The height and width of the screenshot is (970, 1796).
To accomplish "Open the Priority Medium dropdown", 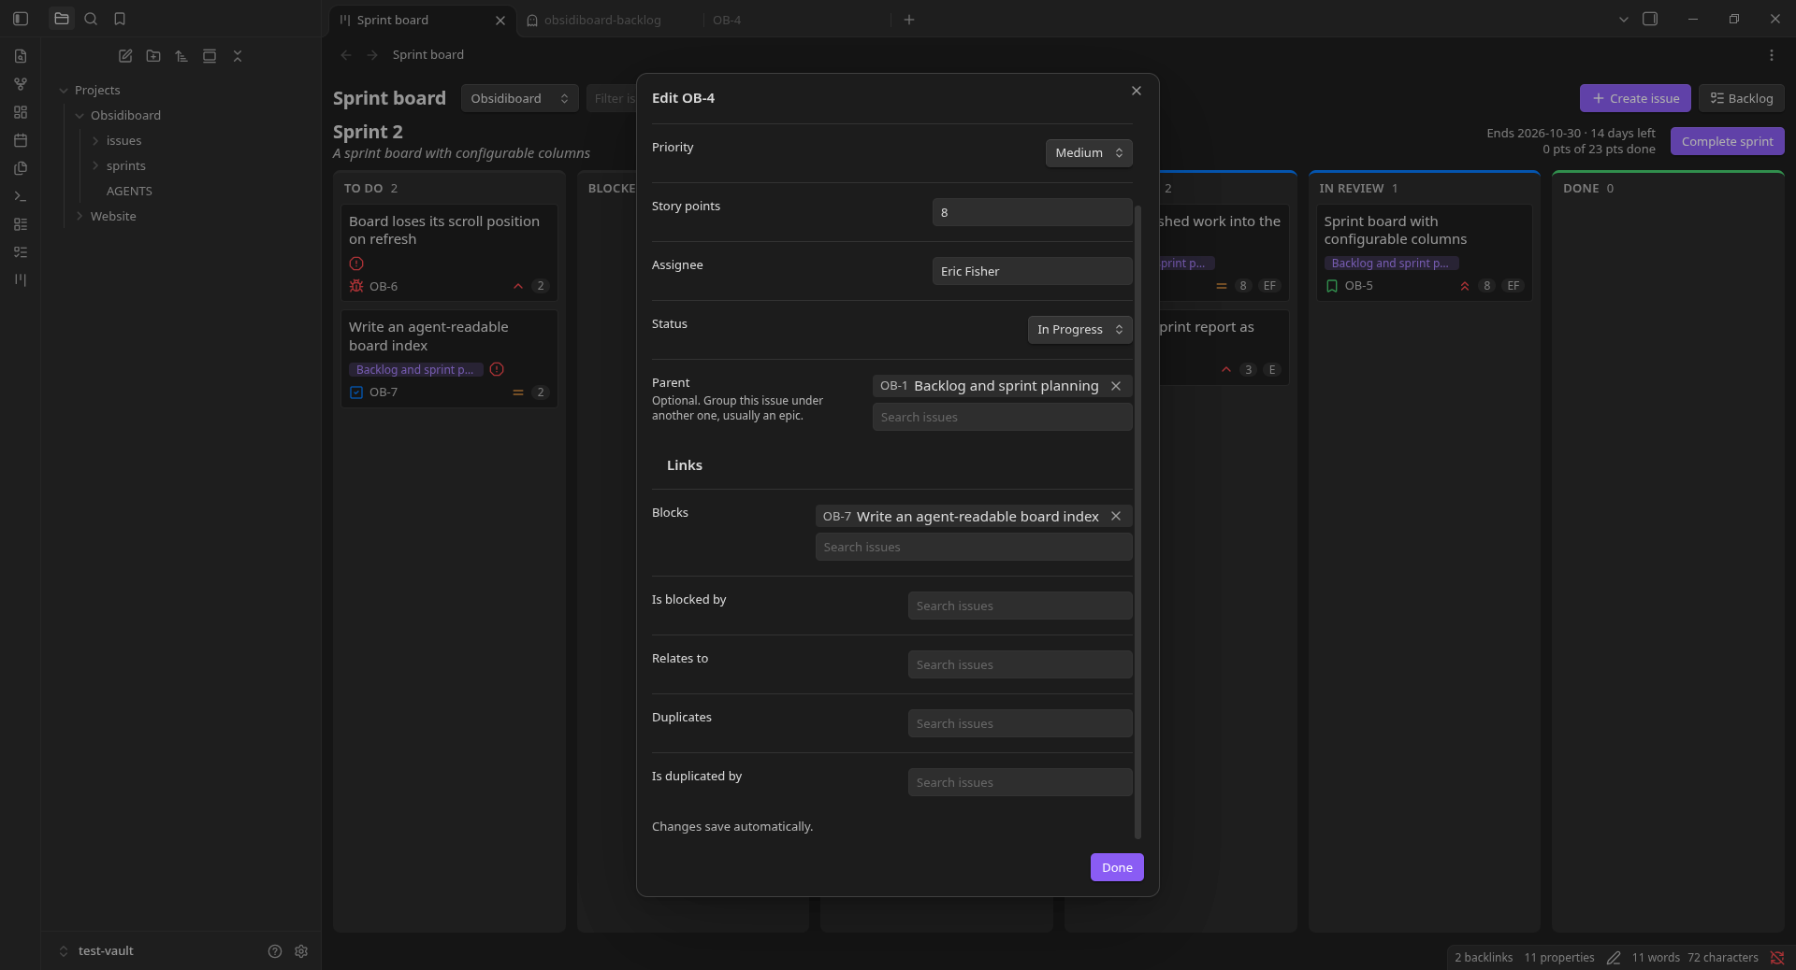I will pos(1089,152).
